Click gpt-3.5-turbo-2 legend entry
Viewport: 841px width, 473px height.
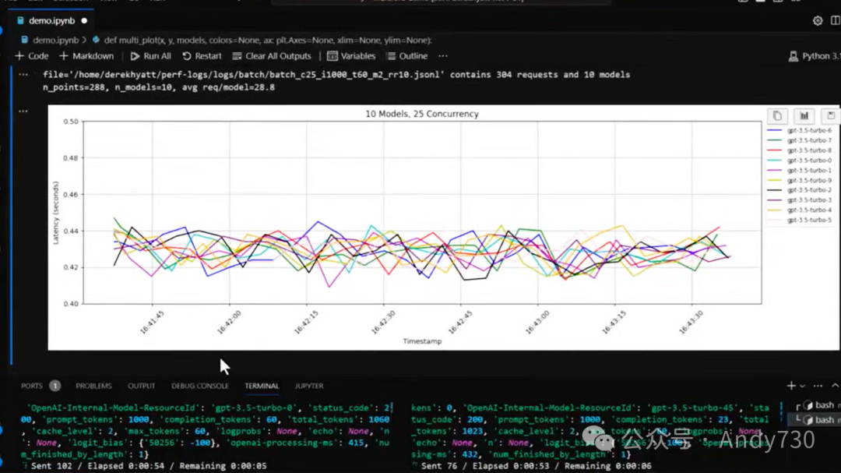tap(799, 190)
